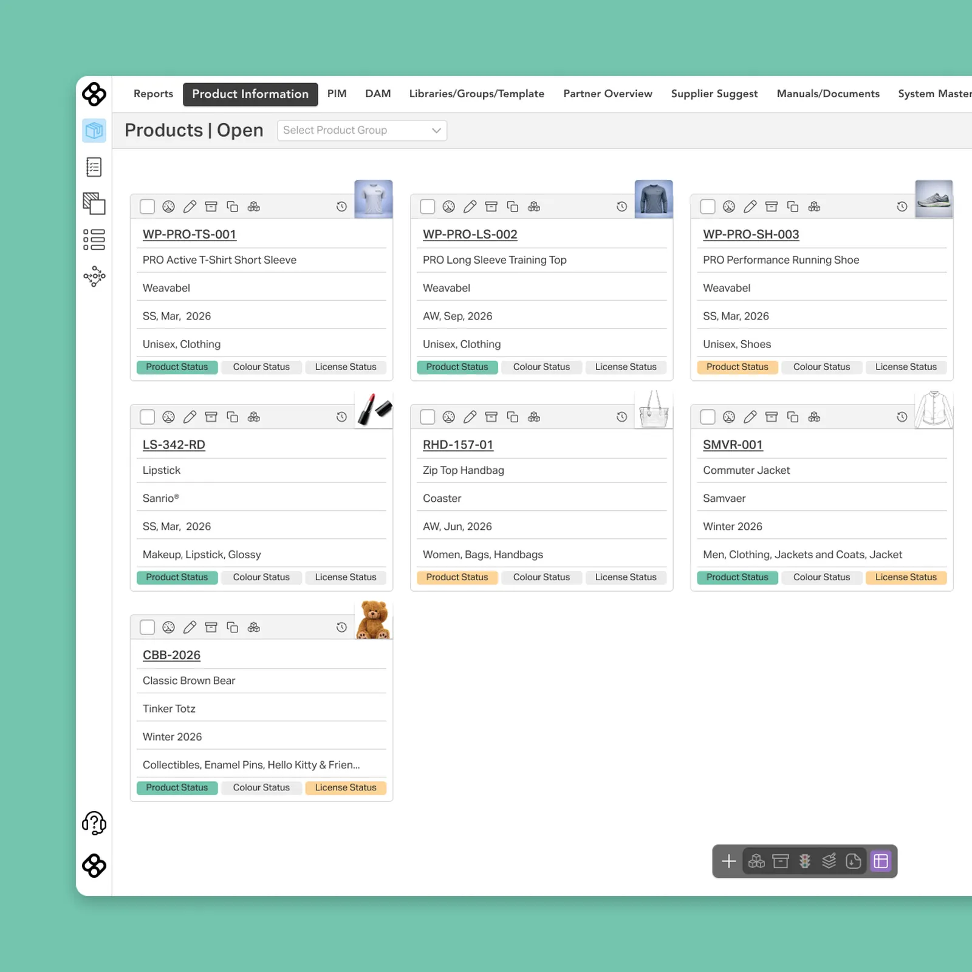View history of the WP-PRO-TS-001 card
This screenshot has height=972, width=972.
[x=342, y=207]
